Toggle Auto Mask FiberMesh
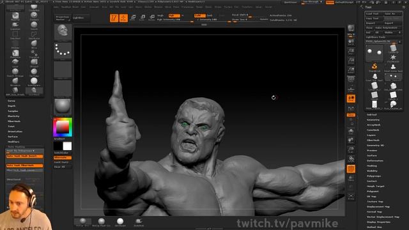 24,165
